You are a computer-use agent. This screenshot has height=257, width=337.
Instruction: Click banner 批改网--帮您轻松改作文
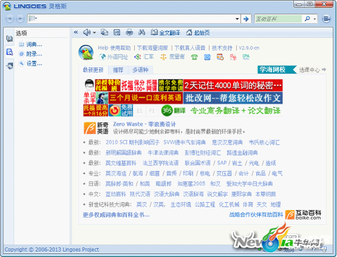tap(233, 98)
